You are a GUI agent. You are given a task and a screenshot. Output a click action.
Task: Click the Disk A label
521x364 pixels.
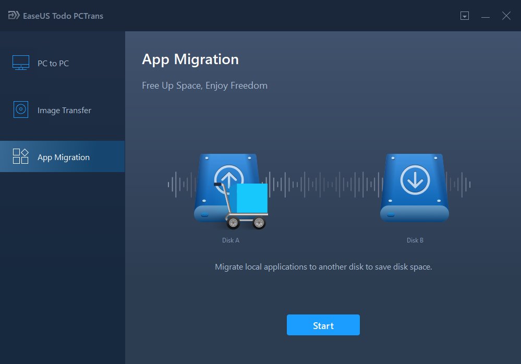coord(231,240)
